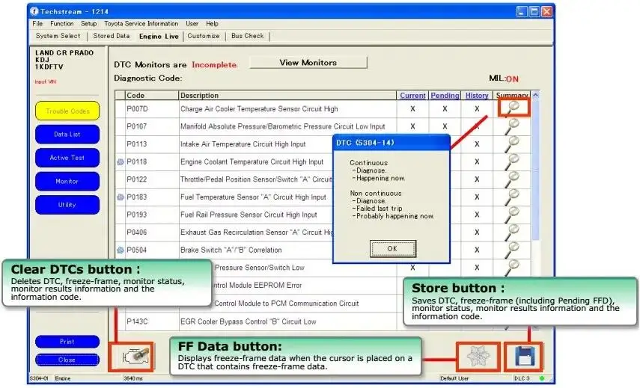Switch to the Stored Data tab
Image resolution: width=640 pixels, height=388 pixels.
111,36
